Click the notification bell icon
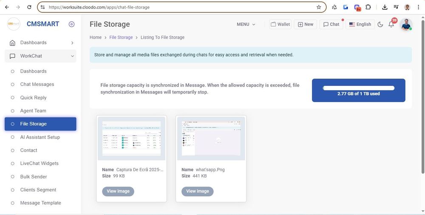Image resolution: width=425 pixels, height=215 pixels. pyautogui.click(x=391, y=25)
